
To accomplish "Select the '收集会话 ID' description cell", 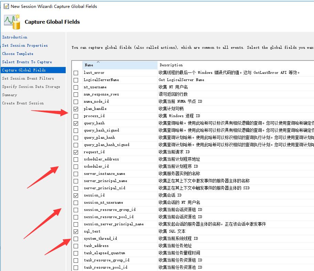I will pyautogui.click(x=170, y=195).
